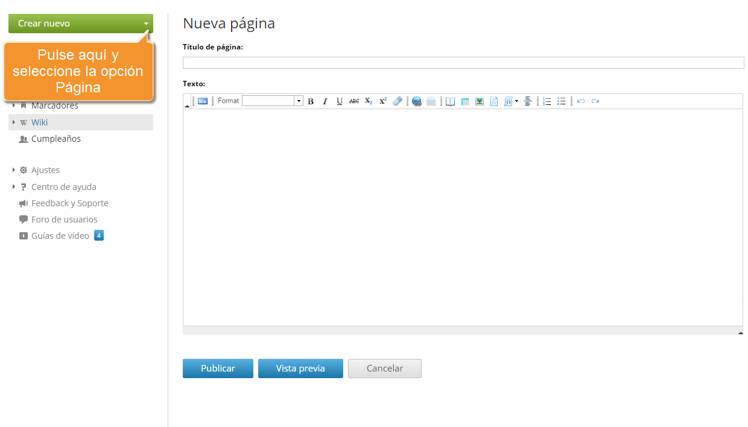
Task: Insert an image via the picture icon
Action: tap(480, 101)
